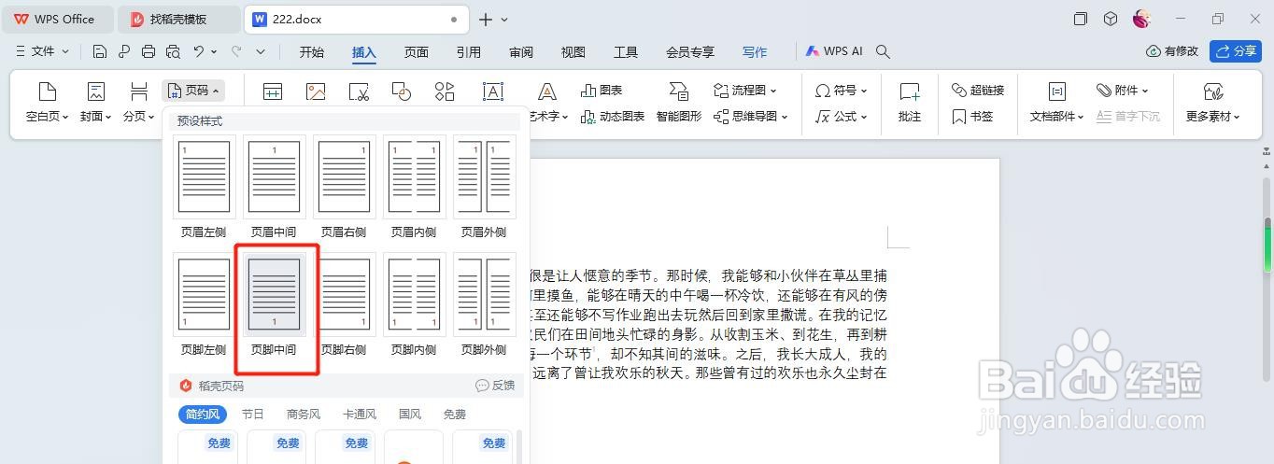The width and height of the screenshot is (1274, 464).
Task: Open the formula (公式) dropdown
Action: 841,117
